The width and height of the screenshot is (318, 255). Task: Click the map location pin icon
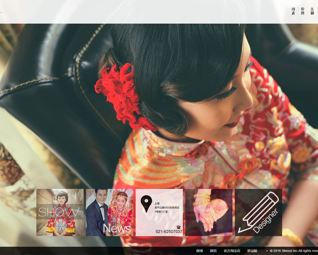coord(146,204)
